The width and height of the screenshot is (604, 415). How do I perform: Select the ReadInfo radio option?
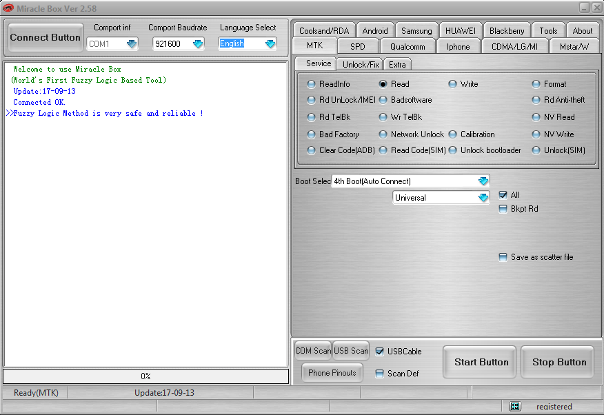coord(312,84)
